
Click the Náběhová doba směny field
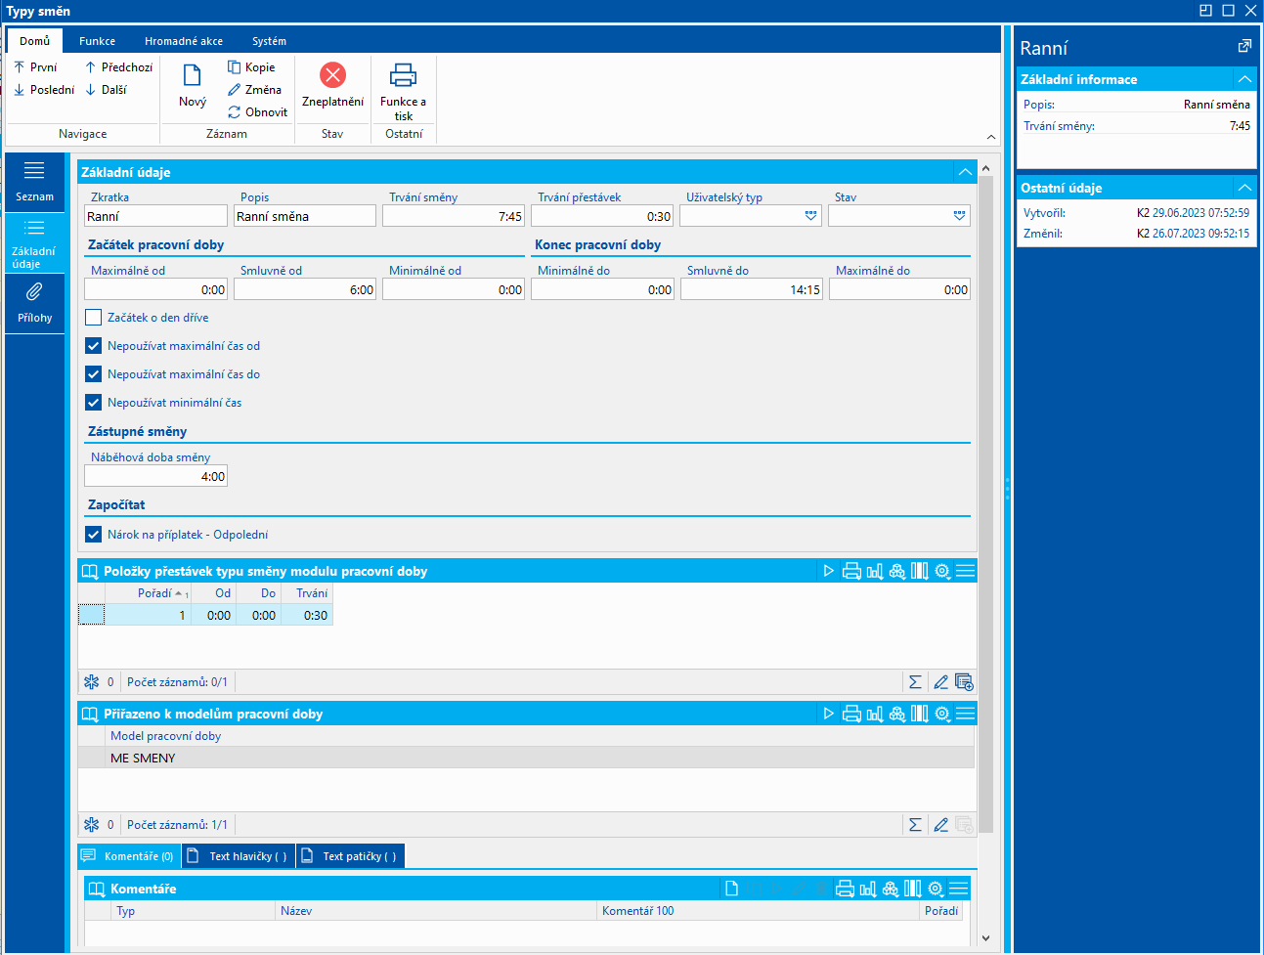(155, 477)
